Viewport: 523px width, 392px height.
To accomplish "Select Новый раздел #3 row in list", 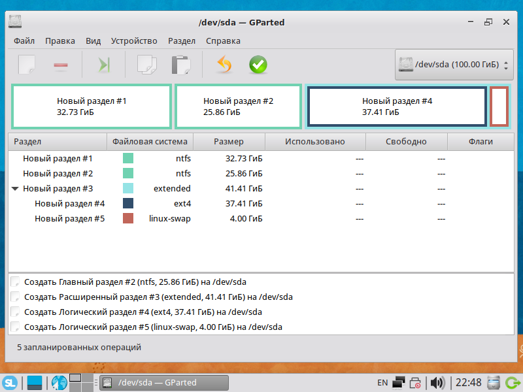I will click(x=261, y=188).
